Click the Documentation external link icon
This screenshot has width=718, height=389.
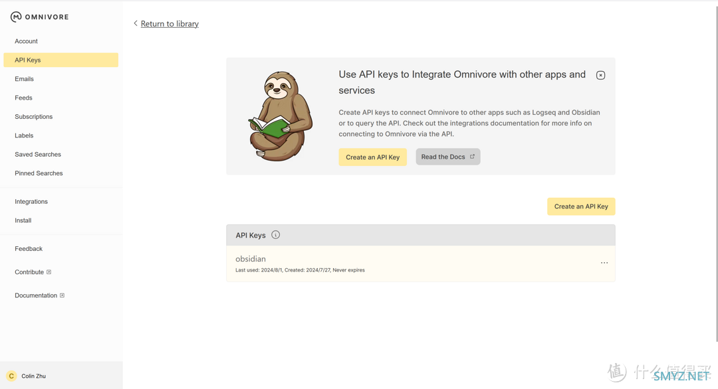tap(62, 295)
